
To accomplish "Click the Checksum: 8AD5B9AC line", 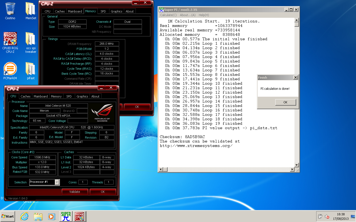I will [x=182, y=137].
